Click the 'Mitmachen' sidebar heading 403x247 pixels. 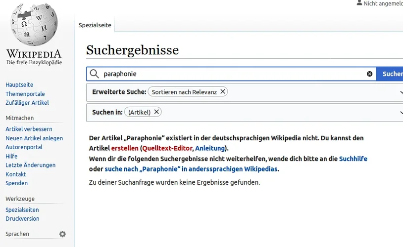19,118
